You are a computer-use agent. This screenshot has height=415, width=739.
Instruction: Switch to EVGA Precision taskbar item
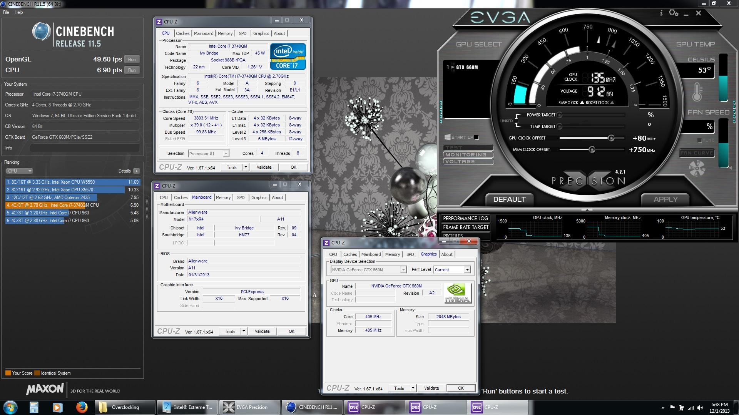click(249, 407)
